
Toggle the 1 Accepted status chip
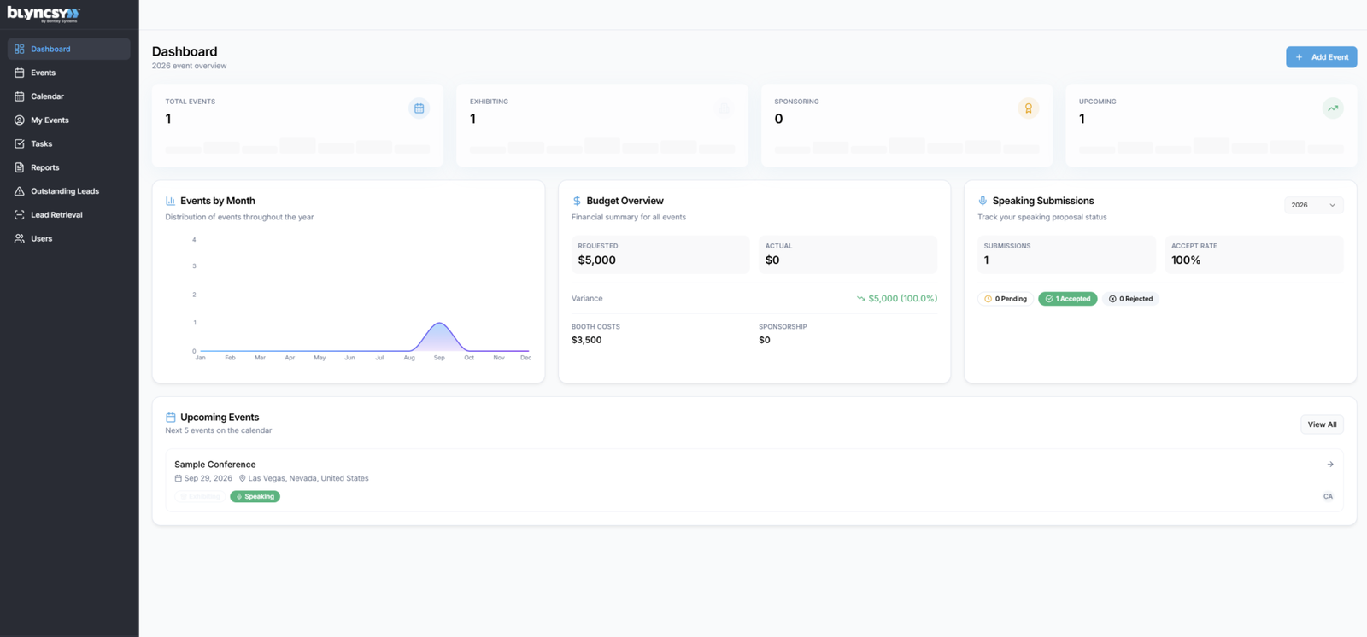pyautogui.click(x=1068, y=299)
